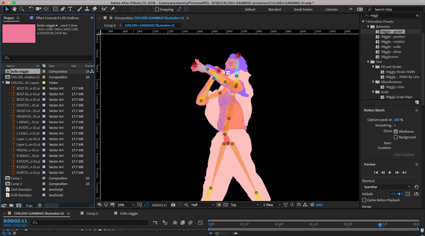Select the Eraser tool
The width and height of the screenshot is (425, 236).
tap(94, 9)
